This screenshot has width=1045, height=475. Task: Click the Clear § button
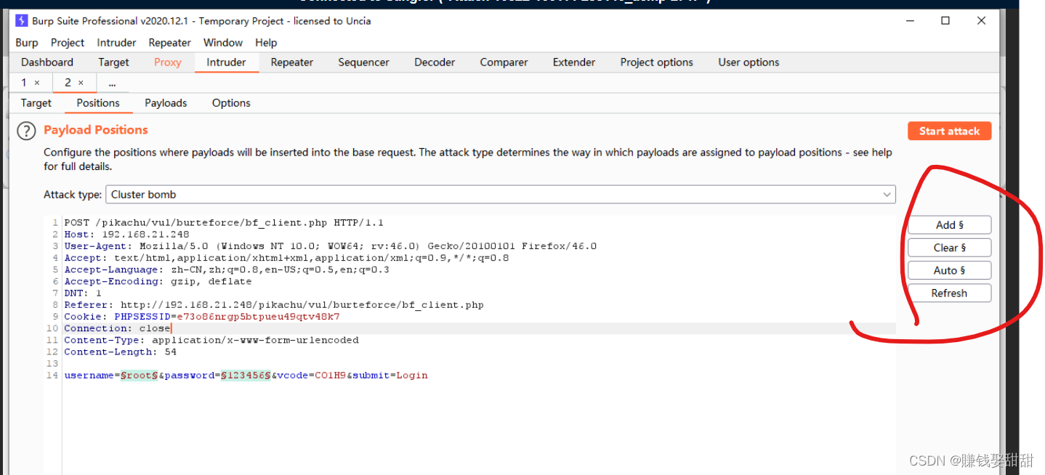tap(949, 248)
